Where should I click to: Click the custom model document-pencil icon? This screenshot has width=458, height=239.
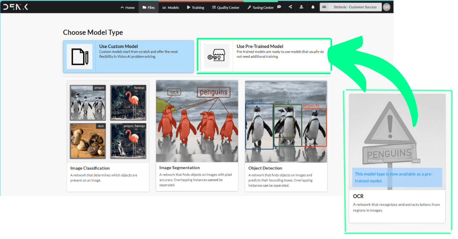(79, 57)
